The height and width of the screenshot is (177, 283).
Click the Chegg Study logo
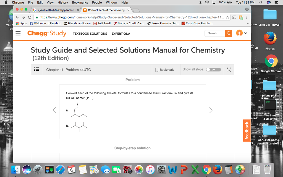click(x=47, y=33)
